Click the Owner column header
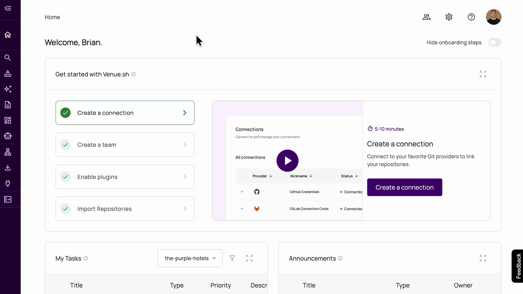 [x=463, y=285]
